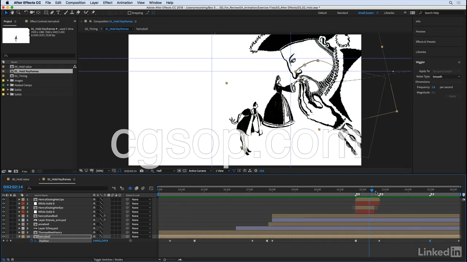This screenshot has width=467, height=262.
Task: Click the Draft 3D timeline icon
Action: (x=122, y=188)
